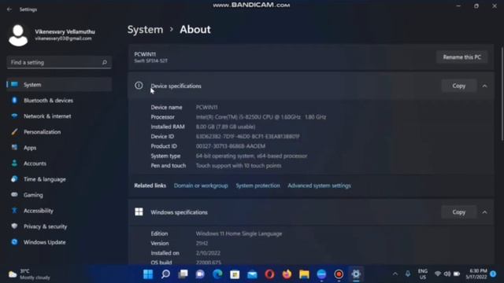The width and height of the screenshot is (504, 283).
Task: Click the Wi-Fi tray icon
Action: pos(438,274)
